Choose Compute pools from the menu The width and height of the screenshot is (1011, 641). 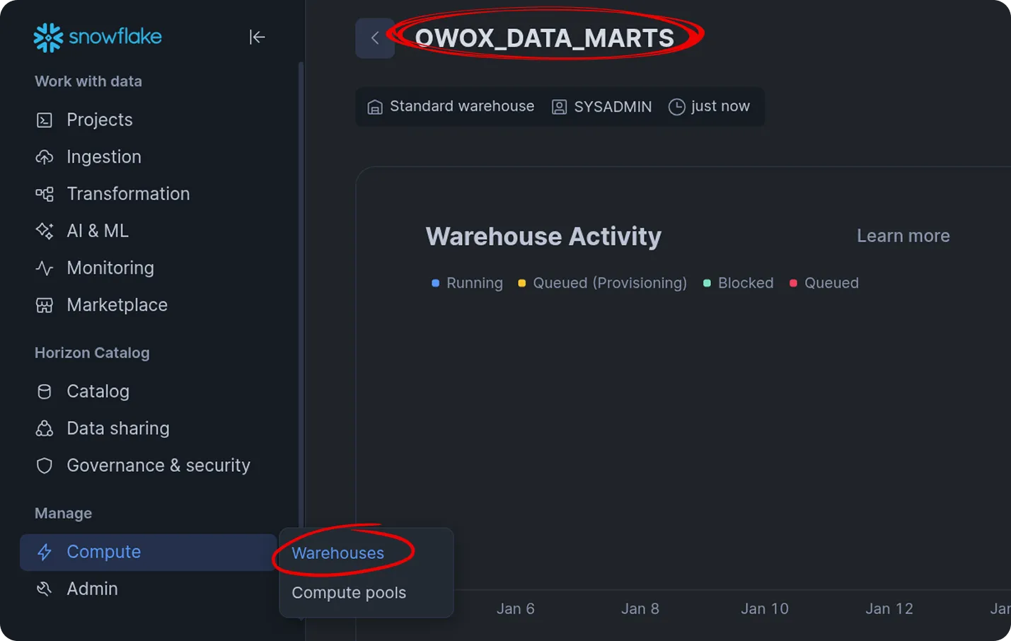pos(348,592)
